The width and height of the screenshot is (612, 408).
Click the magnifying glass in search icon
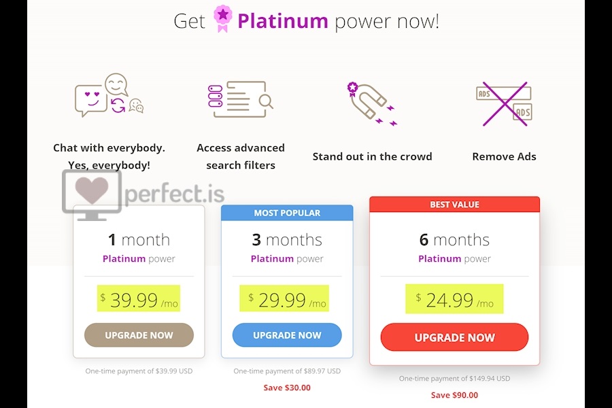266,101
